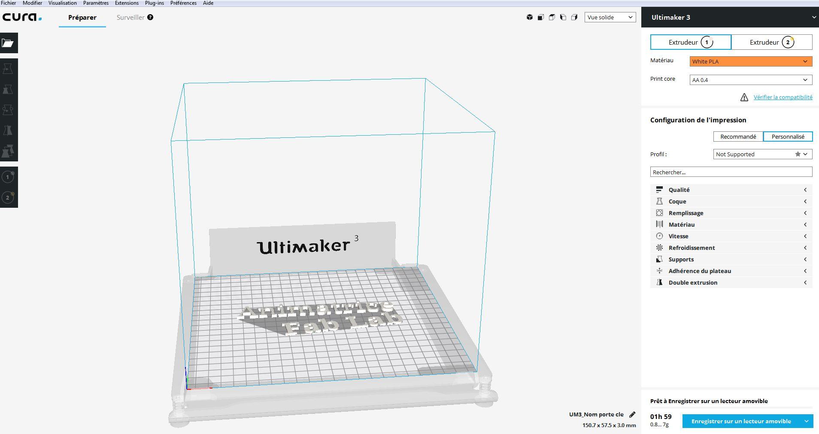This screenshot has width=819, height=434.
Task: Click the Adhérence du plateau label
Action: click(x=700, y=271)
